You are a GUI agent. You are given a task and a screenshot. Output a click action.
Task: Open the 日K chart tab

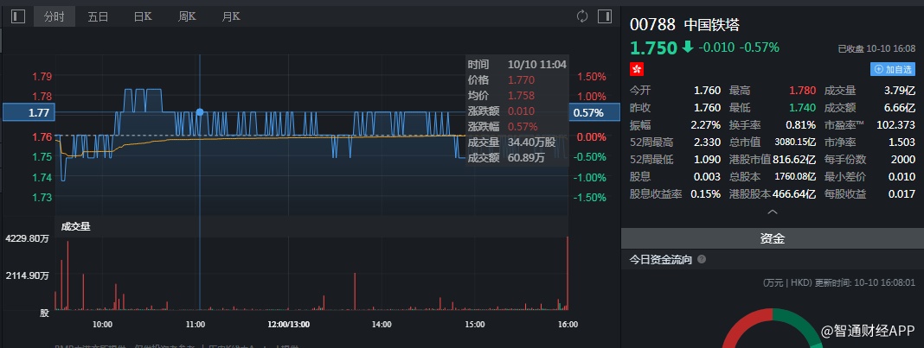click(x=143, y=16)
